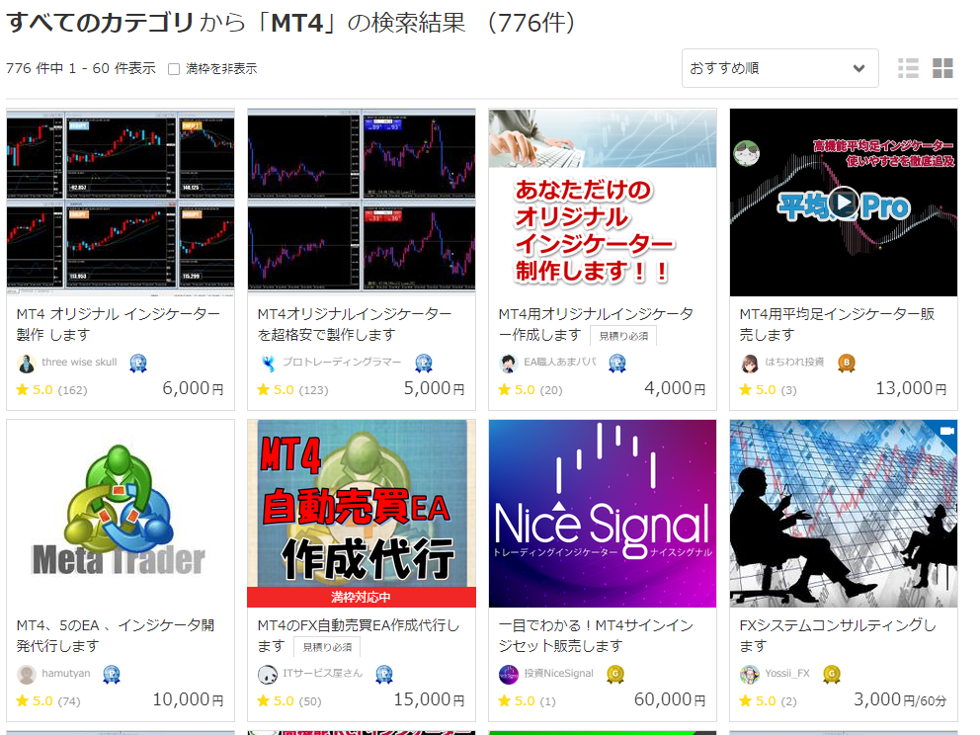
Task: Click 見積り必須 tag on EA職人あまパパ listing
Action: pyautogui.click(x=623, y=336)
